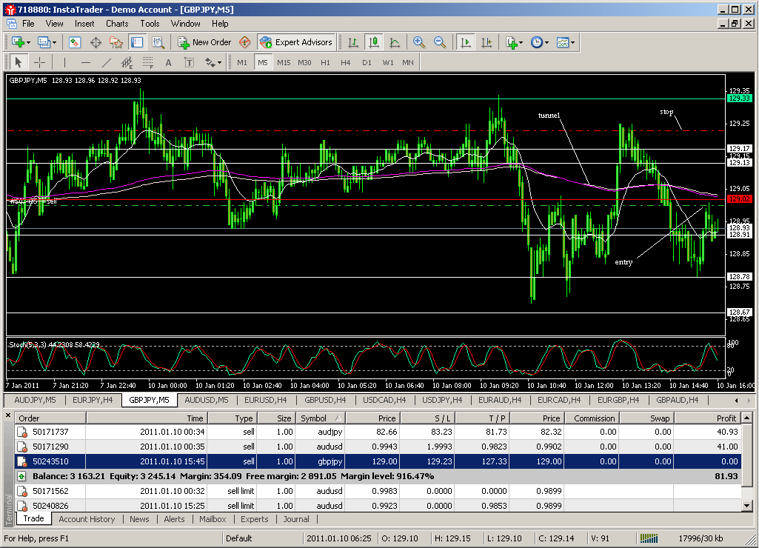Switch chart to Bar Chart mode

353,43
